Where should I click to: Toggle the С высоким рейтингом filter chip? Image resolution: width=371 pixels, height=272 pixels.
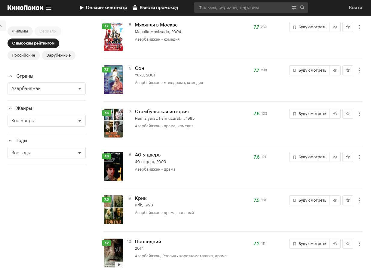(33, 43)
